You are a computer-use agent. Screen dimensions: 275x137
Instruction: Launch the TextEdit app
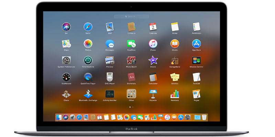(196, 77)
